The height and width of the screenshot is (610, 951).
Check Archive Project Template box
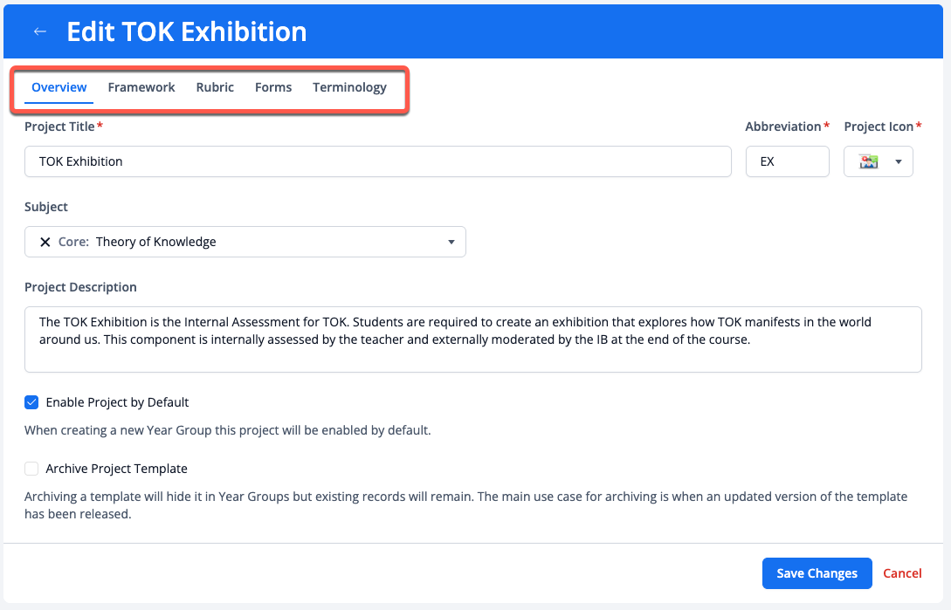tap(31, 468)
